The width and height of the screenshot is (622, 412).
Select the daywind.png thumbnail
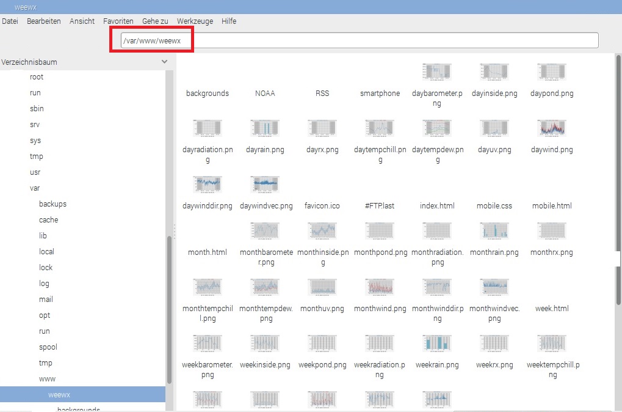pos(551,128)
